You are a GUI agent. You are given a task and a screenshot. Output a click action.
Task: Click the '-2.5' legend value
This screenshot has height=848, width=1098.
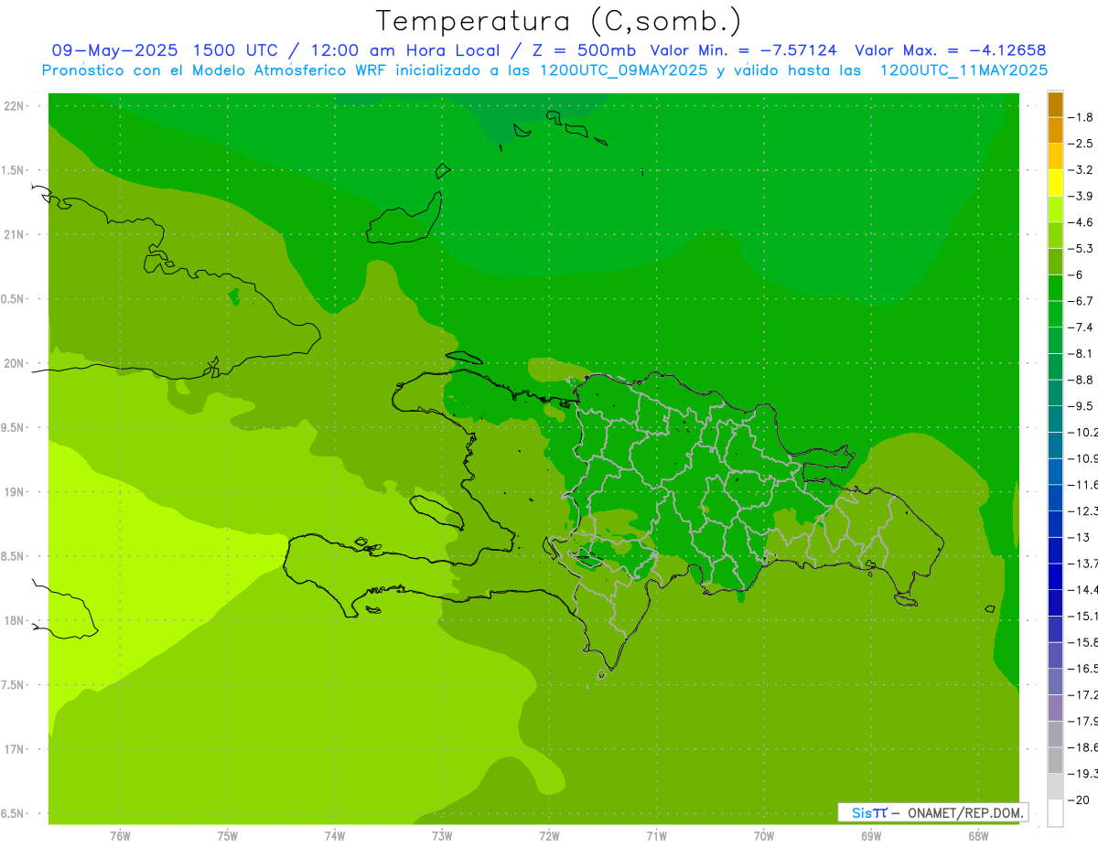pos(1082,144)
